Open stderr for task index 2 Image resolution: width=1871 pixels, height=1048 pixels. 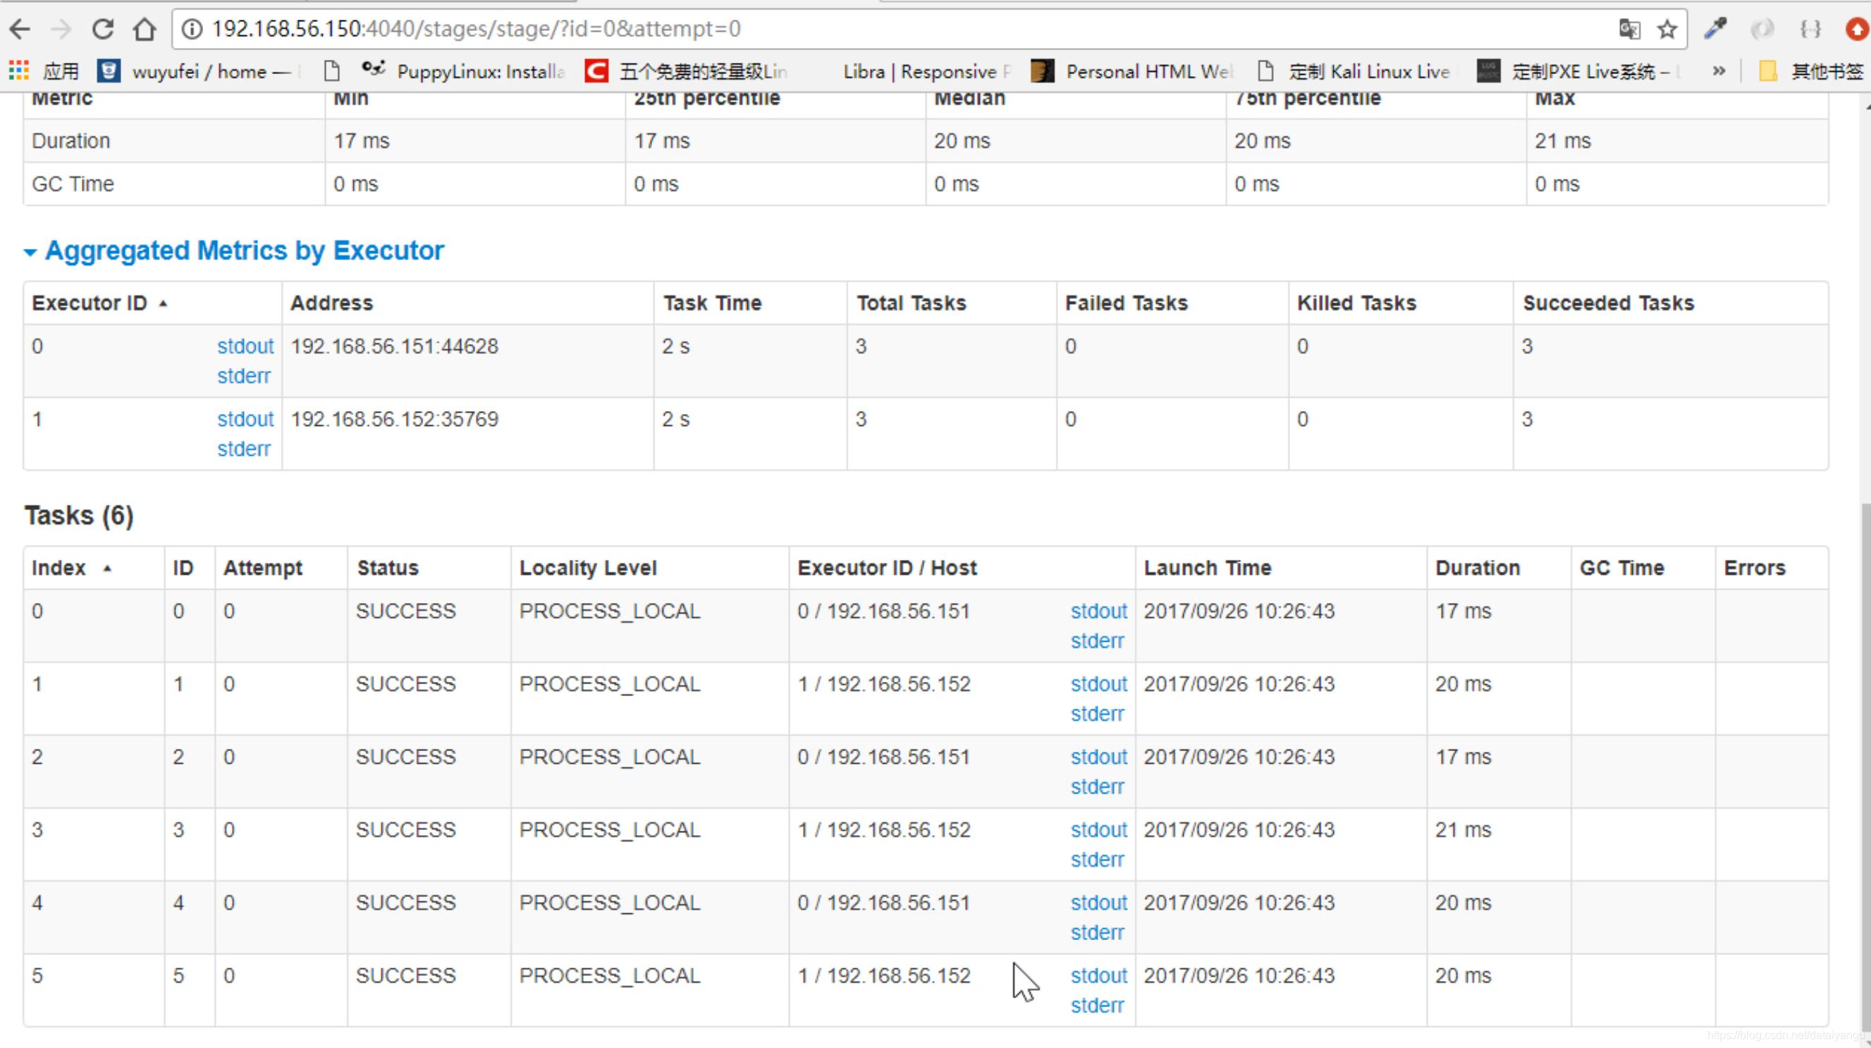(1098, 786)
